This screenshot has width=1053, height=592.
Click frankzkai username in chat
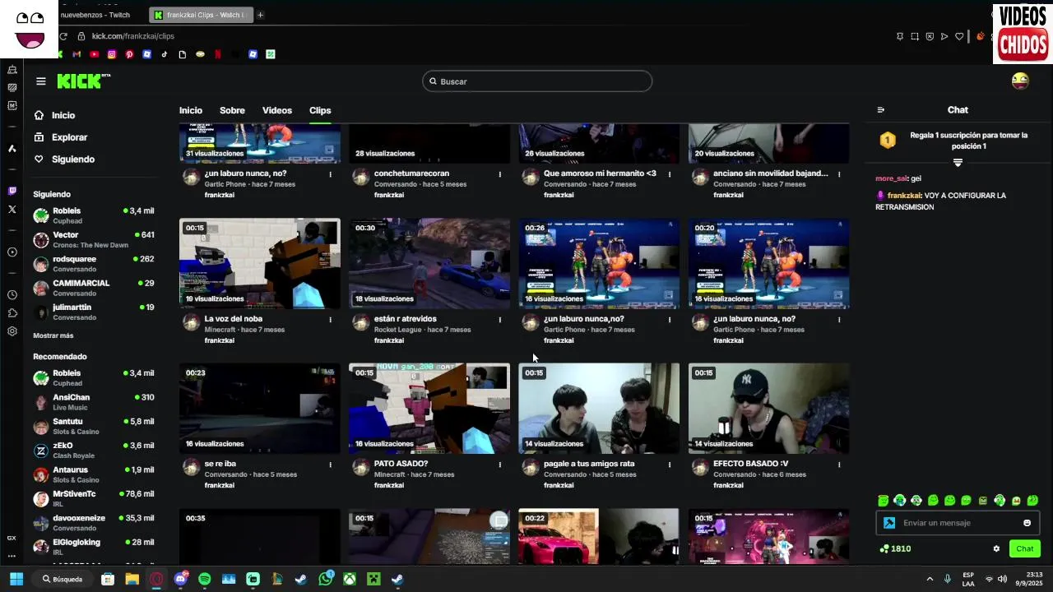tap(904, 196)
